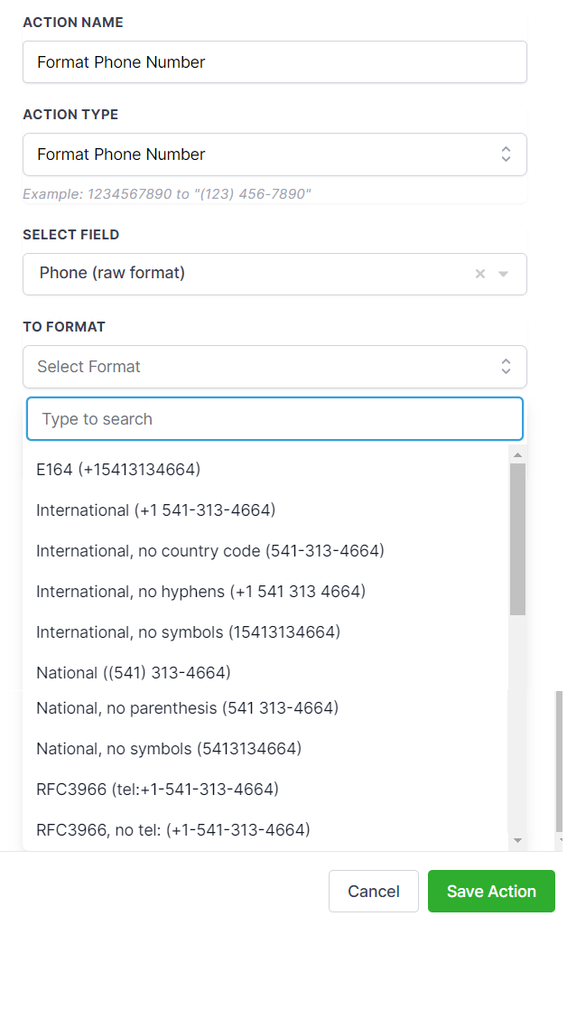Screen dimensions: 567x1019
Task: Choose National, no symbols format
Action: [x=265, y=749]
